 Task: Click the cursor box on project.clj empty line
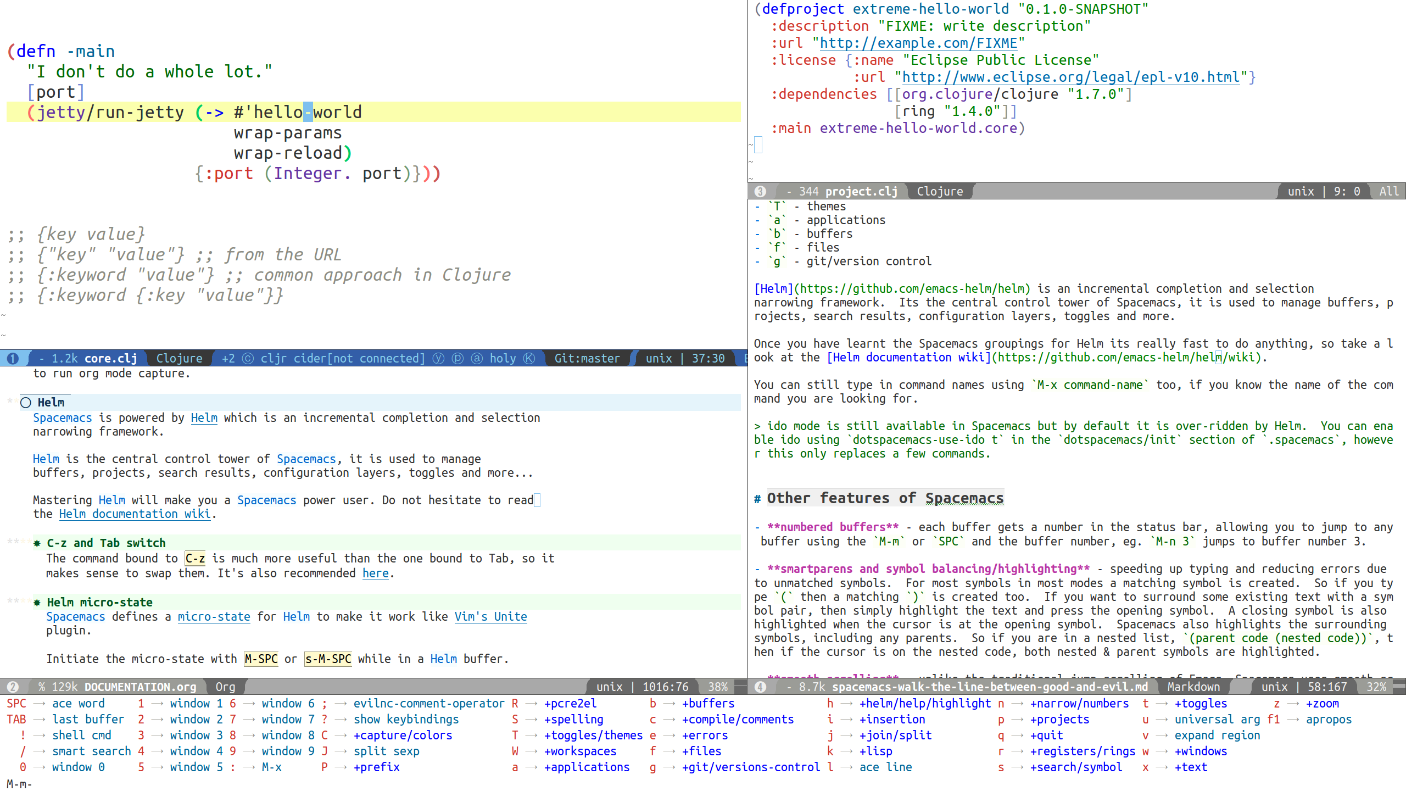pyautogui.click(x=758, y=145)
